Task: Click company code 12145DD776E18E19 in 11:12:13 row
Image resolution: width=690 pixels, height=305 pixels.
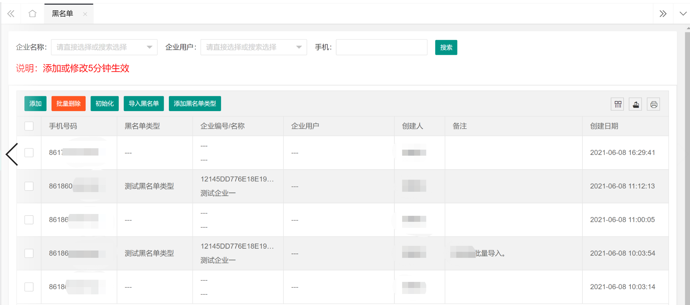Action: 237,179
